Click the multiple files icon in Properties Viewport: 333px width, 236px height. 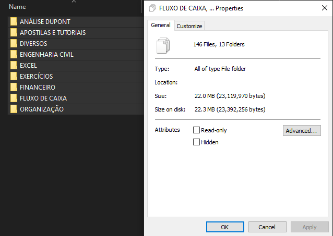point(163,45)
